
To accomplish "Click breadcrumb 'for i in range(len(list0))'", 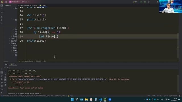I will (x=26, y=61).
